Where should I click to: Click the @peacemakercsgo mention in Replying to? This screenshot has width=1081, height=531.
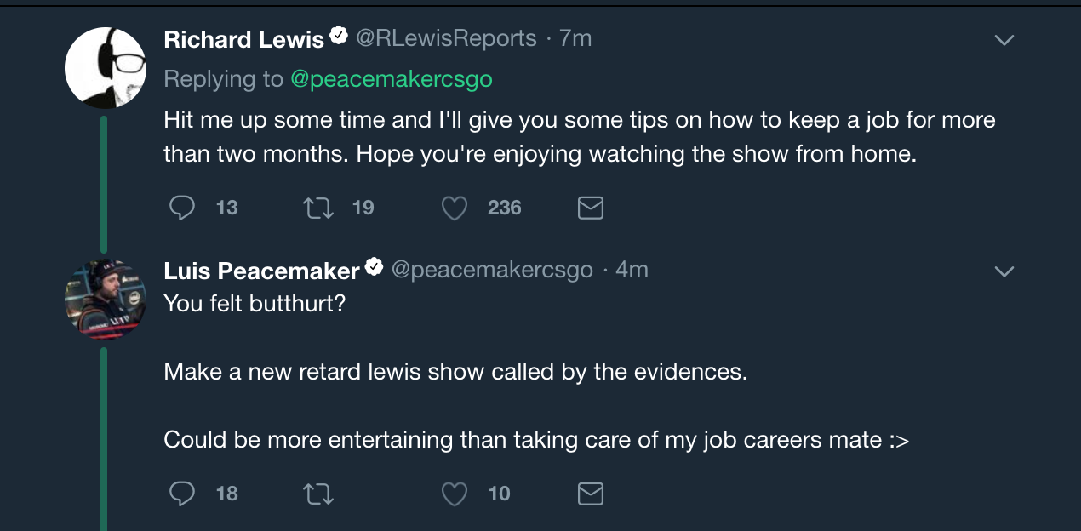[392, 79]
